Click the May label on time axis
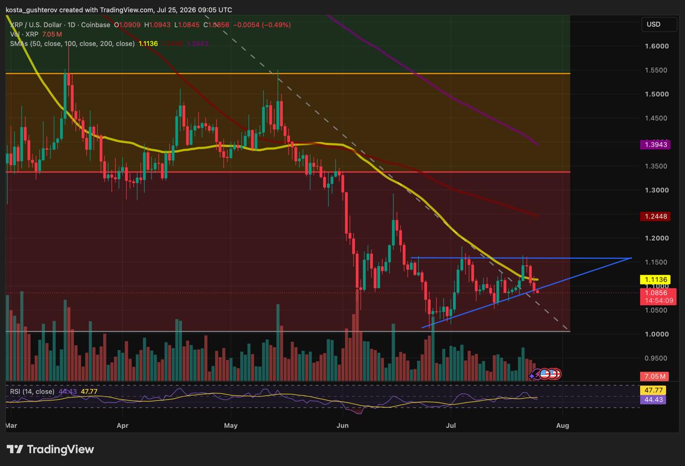 tap(231, 426)
